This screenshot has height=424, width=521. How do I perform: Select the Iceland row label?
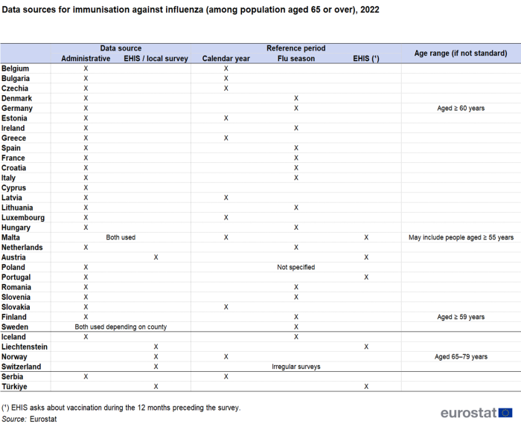(x=13, y=337)
